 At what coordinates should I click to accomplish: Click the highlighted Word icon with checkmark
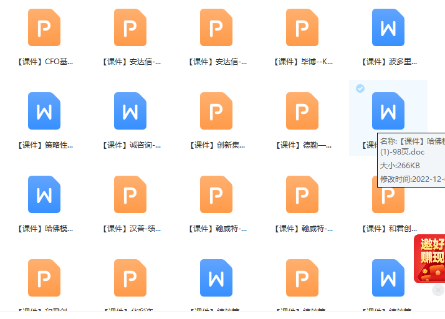pyautogui.click(x=388, y=111)
